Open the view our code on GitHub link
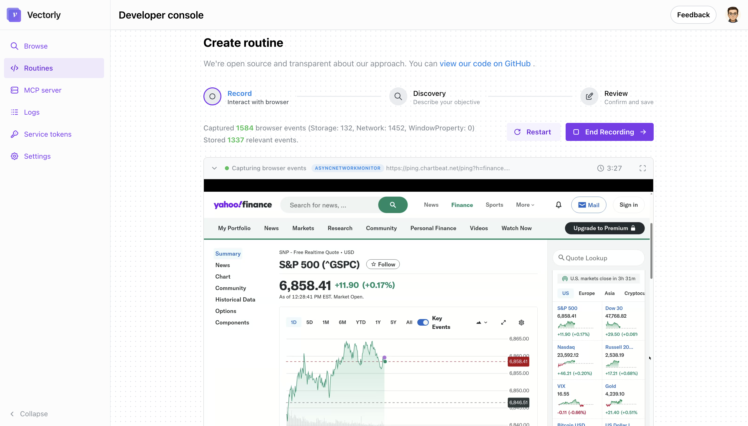Screen dimensions: 748x426 pyautogui.click(x=485, y=64)
